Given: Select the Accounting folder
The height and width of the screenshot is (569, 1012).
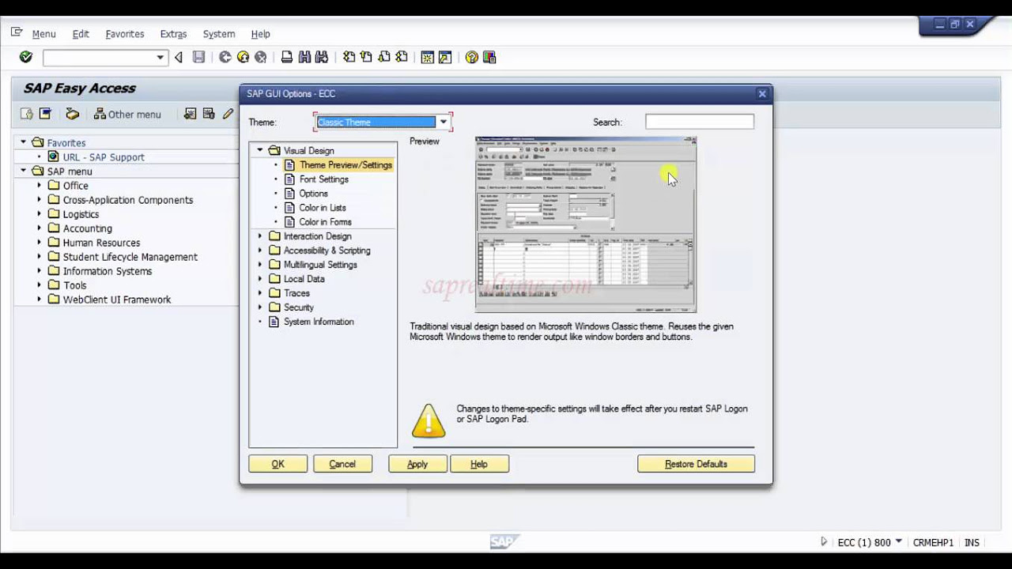Looking at the screenshot, I should [88, 228].
